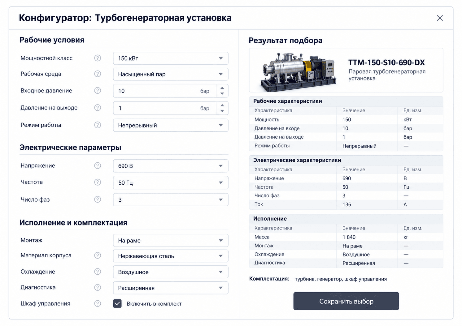This screenshot has width=462, height=326.
Task: Open the 50 Гц frequency dropdown
Action: click(171, 182)
